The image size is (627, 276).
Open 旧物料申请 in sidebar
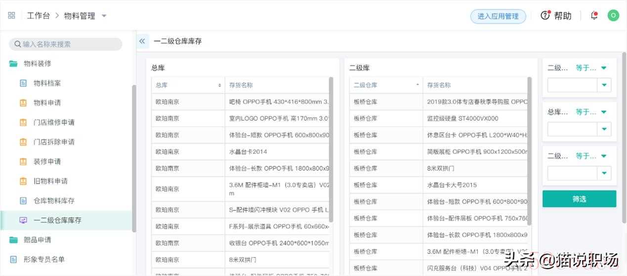pyautogui.click(x=51, y=181)
